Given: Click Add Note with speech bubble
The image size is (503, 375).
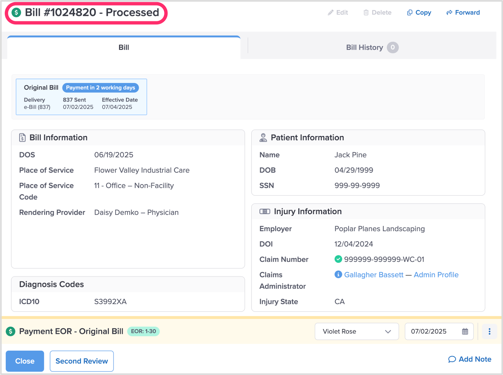Looking at the screenshot, I should point(470,359).
